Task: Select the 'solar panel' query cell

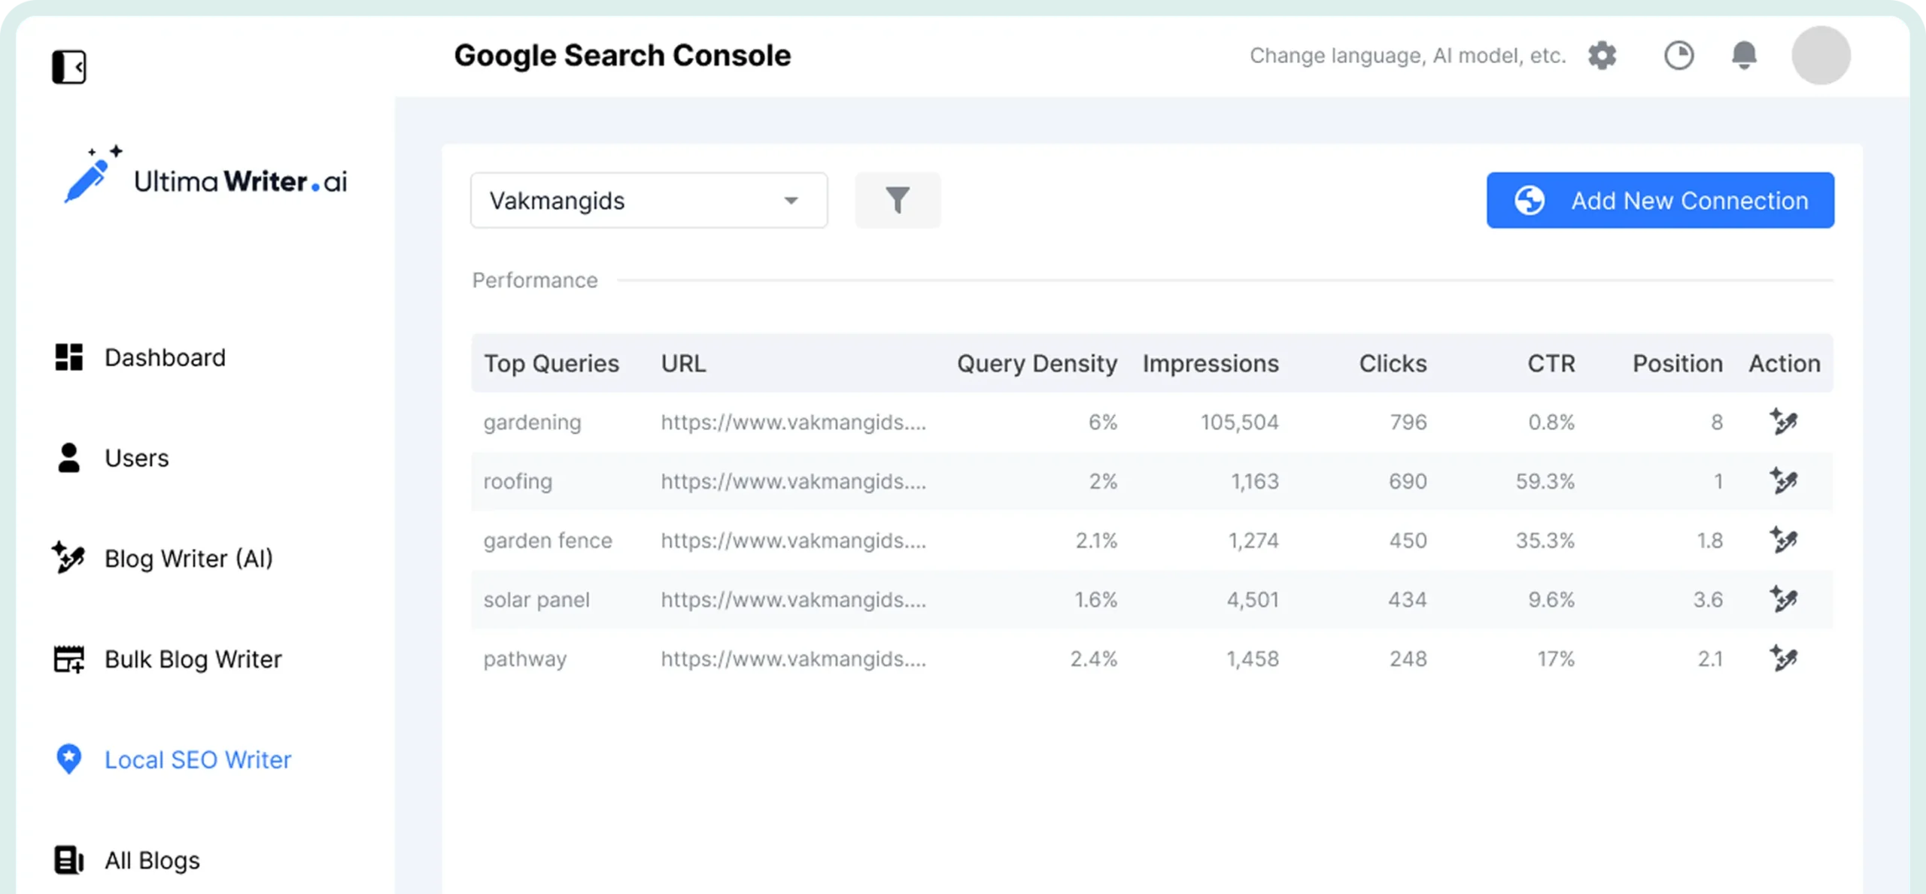Action: (536, 600)
